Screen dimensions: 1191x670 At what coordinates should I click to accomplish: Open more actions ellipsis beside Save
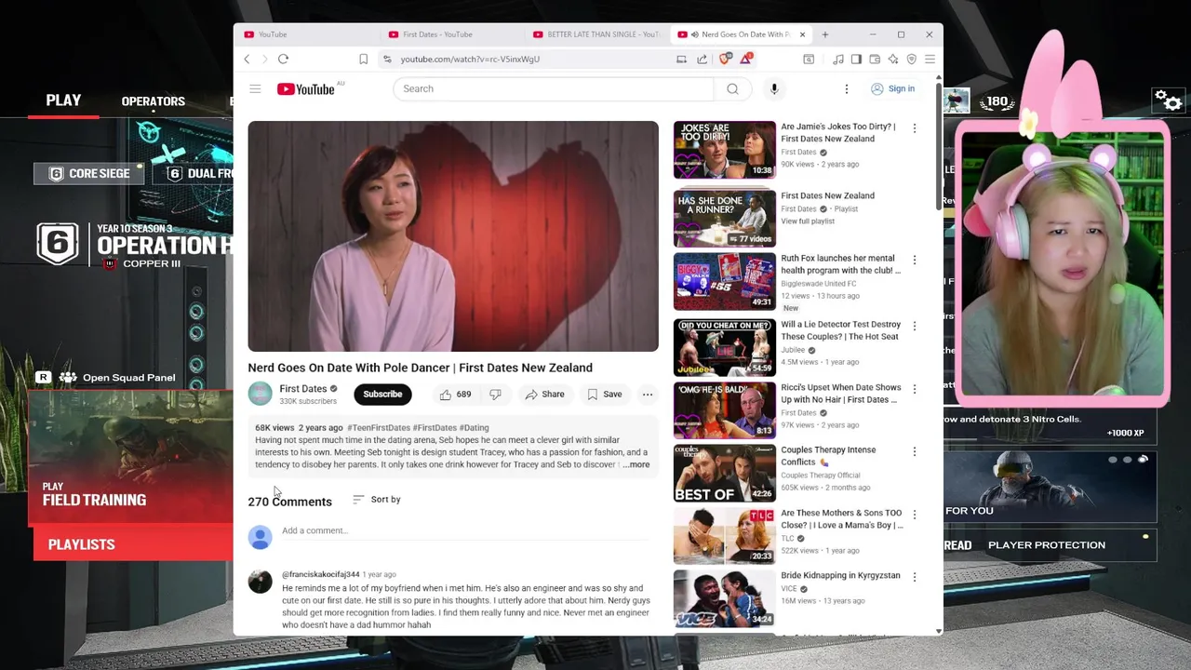coord(648,395)
